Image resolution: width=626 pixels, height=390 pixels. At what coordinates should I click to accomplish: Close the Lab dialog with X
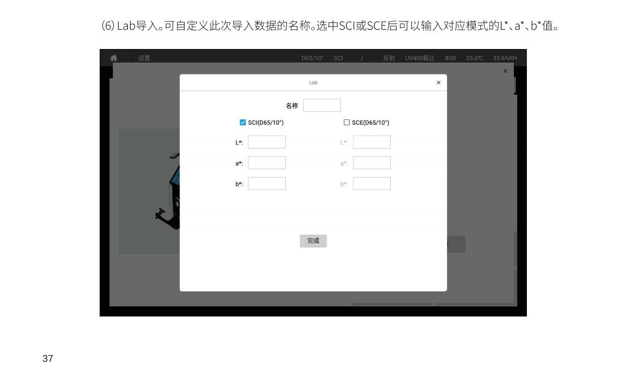point(438,83)
